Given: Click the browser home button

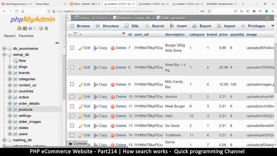Looking at the screenshot, I should pyautogui.click(x=23, y=11).
